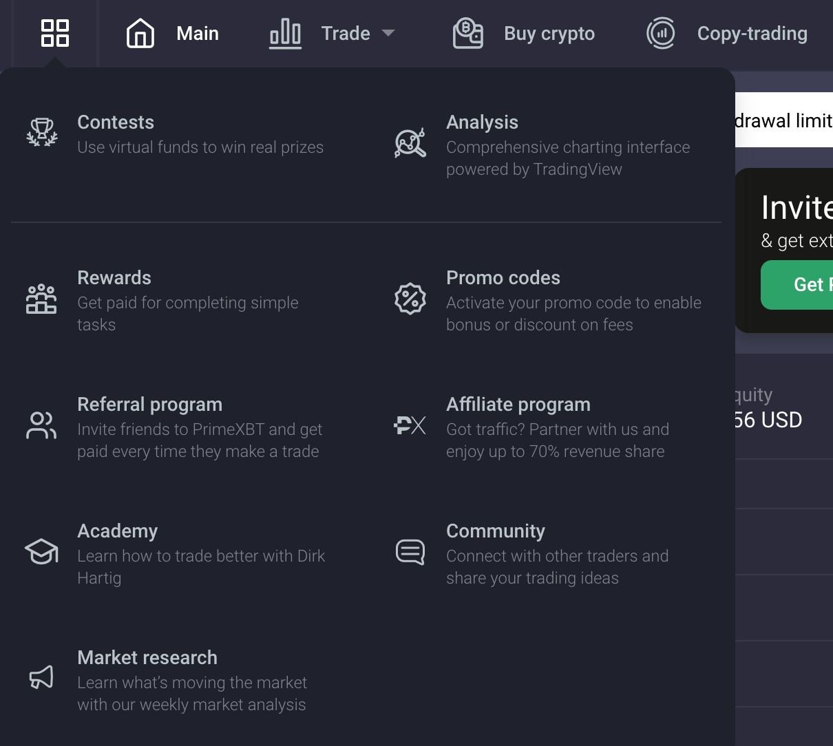Open the Market research heading link
Screen dimensions: 833x746
147,658
